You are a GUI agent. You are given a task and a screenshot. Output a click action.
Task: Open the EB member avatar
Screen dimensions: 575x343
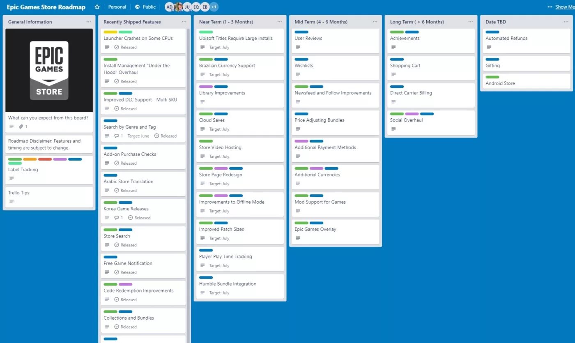click(x=205, y=7)
